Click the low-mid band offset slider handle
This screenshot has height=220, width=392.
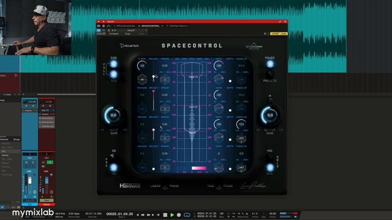pos(154,130)
